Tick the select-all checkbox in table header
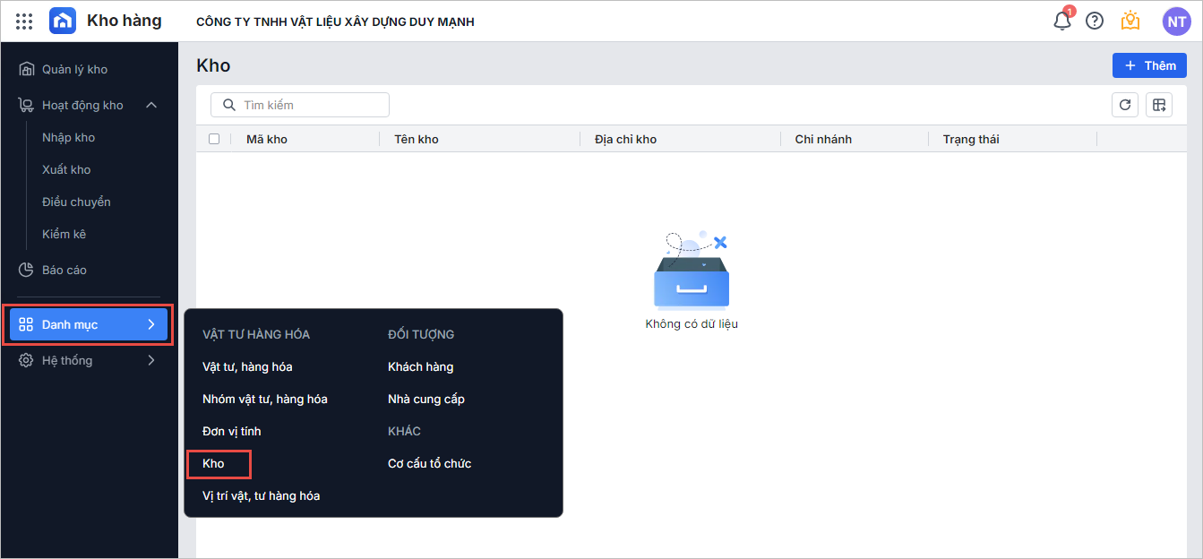This screenshot has width=1203, height=559. click(214, 139)
